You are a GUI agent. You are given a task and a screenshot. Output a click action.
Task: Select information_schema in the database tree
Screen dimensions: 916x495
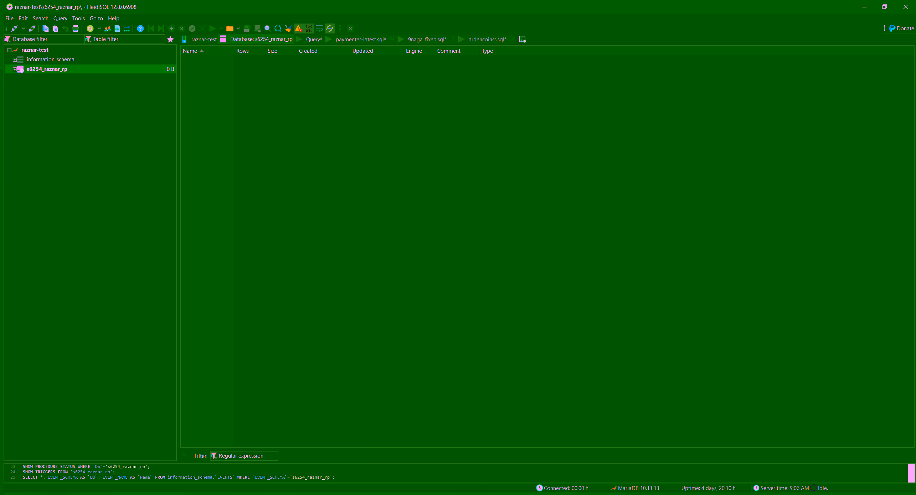pyautogui.click(x=51, y=60)
